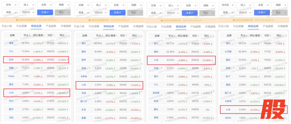Screen dimensions: 291x124
Task: Open the 26W22 week dropdown in 空调 panel
Action: click(x=172, y=13)
